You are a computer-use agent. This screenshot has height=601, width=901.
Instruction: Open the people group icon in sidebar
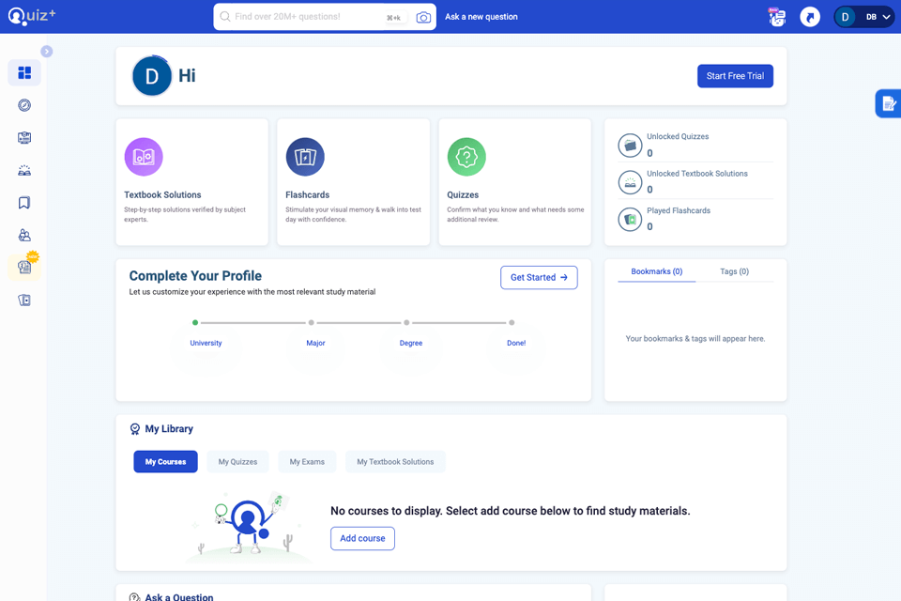tap(24, 235)
